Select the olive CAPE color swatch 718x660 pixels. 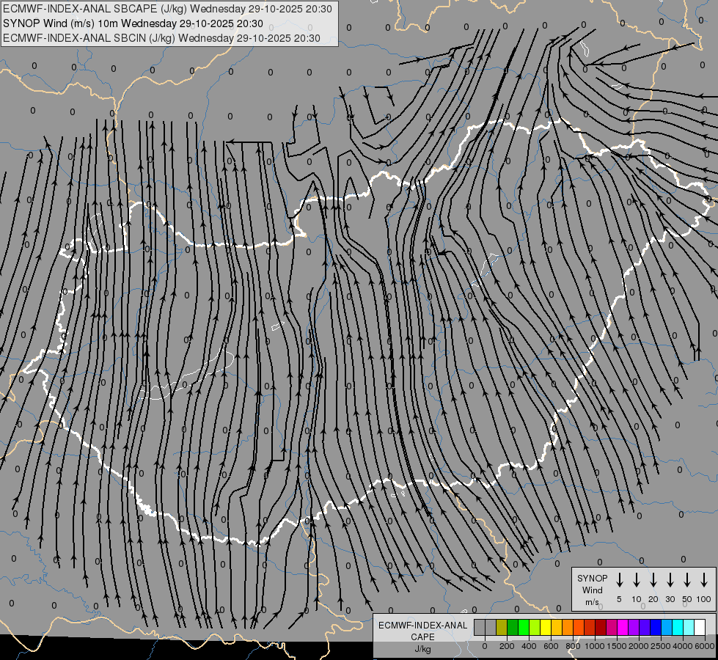point(502,628)
